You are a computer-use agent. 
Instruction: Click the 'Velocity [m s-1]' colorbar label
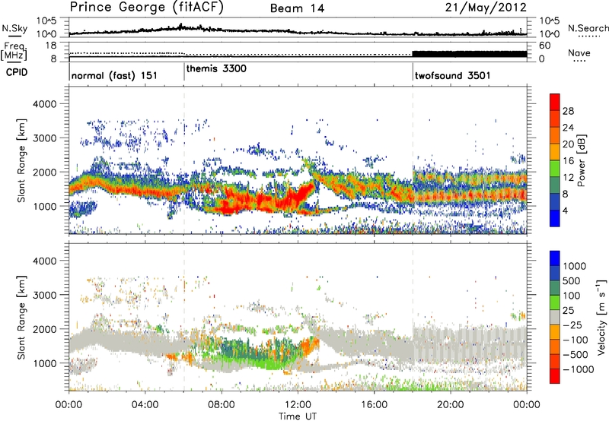coord(601,317)
